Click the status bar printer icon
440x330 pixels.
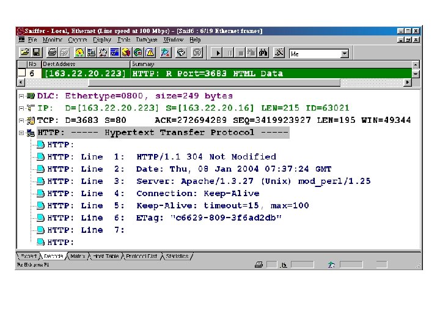click(x=258, y=265)
